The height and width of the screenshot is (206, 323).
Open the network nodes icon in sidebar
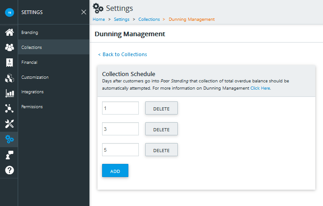point(9,108)
